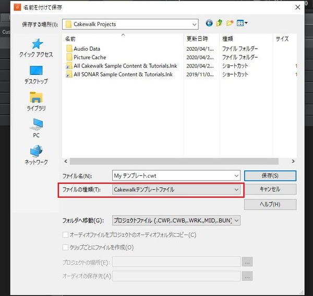Expand the Cakewalk Projects location dropdown
This screenshot has width=313, height=296.
coord(194,24)
